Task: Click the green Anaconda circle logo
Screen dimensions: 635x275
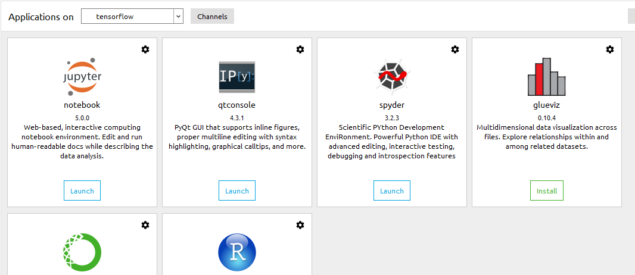Action: coord(82,252)
